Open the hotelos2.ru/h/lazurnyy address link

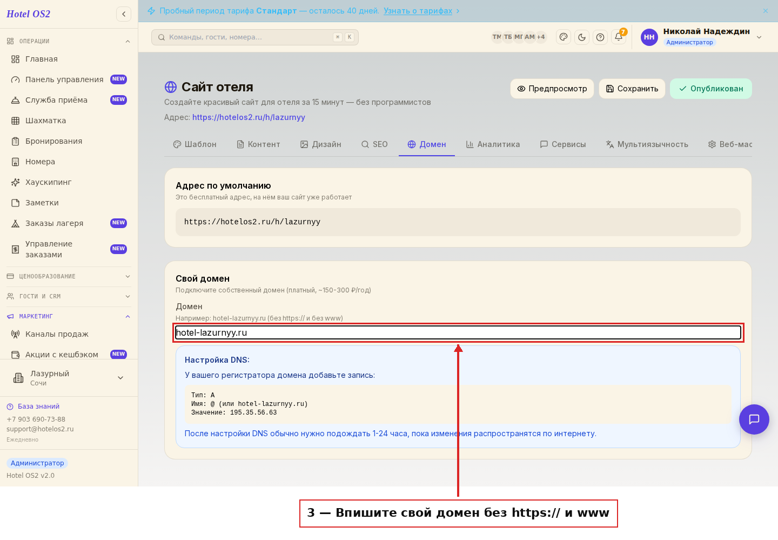(249, 117)
